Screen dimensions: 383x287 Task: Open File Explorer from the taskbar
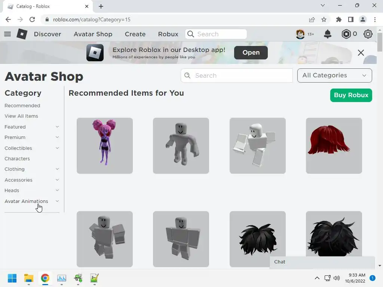pos(28,278)
